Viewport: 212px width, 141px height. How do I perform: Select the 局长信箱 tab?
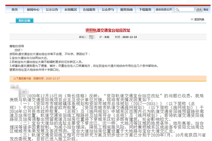coord(24,20)
